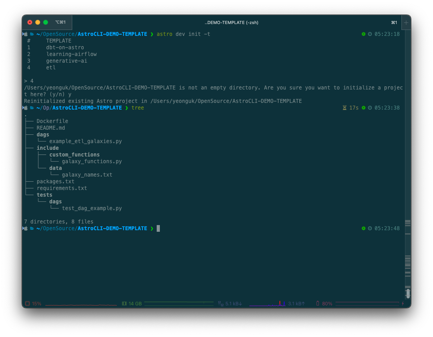Click 'requirements.txt' in the tree
Screen dimensions: 433x337
point(62,188)
